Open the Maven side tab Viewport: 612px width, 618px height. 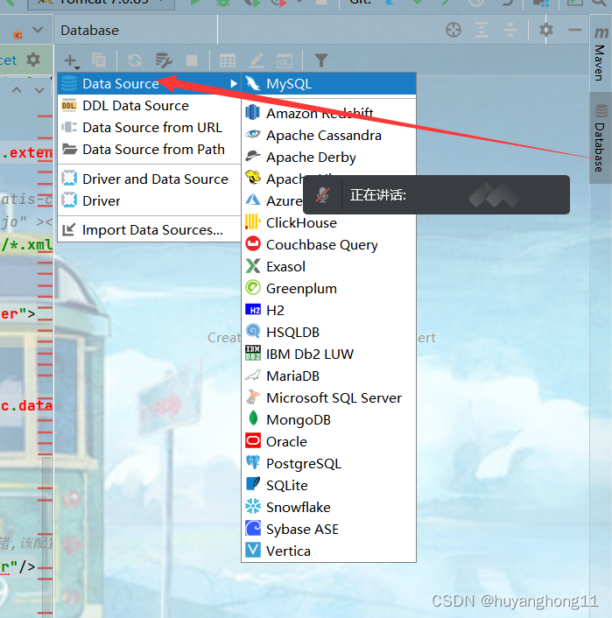(600, 53)
